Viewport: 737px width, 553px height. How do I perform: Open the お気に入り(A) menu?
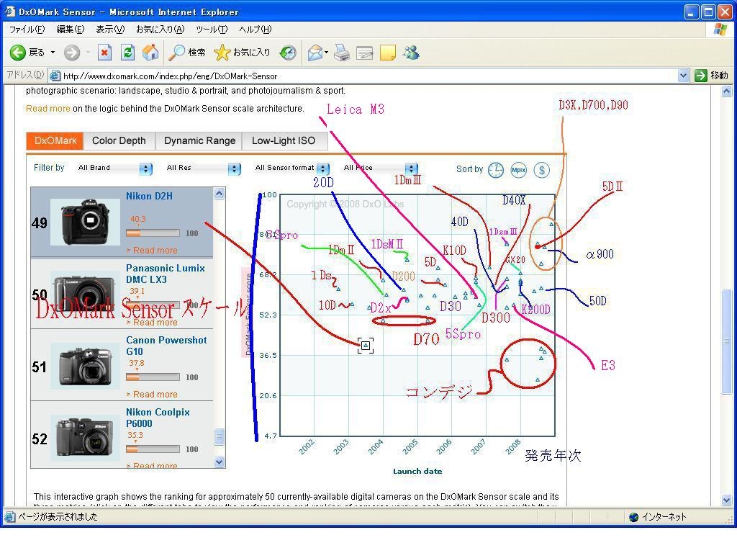[x=160, y=29]
